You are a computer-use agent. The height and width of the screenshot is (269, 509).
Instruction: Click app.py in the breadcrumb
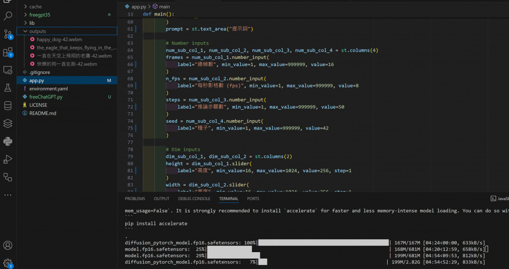pyautogui.click(x=139, y=6)
